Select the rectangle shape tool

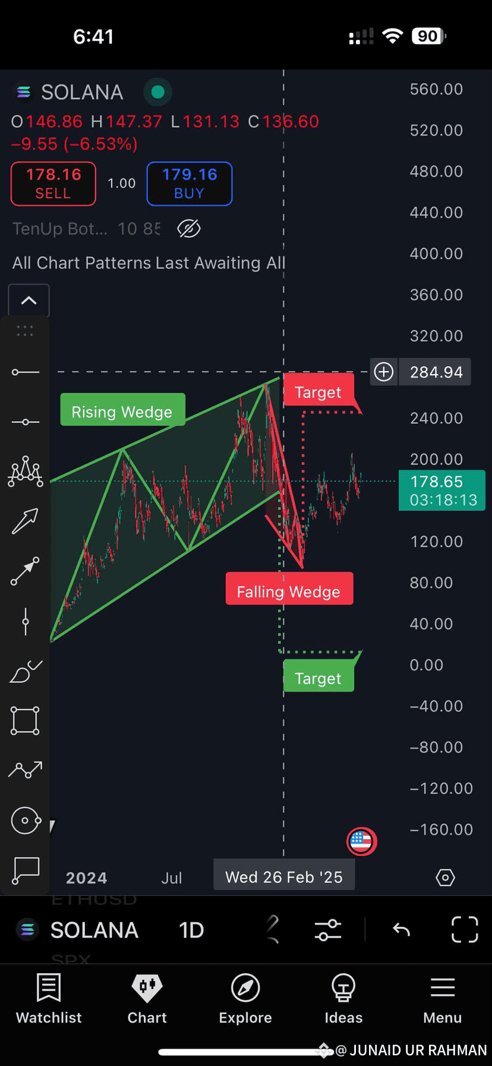coord(26,721)
